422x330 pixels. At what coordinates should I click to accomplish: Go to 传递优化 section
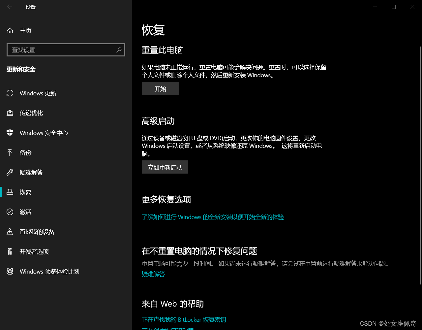(x=66, y=113)
